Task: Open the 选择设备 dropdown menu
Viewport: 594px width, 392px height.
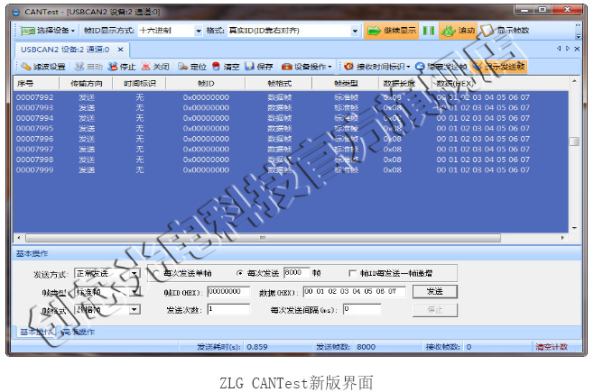Action: pyautogui.click(x=48, y=31)
